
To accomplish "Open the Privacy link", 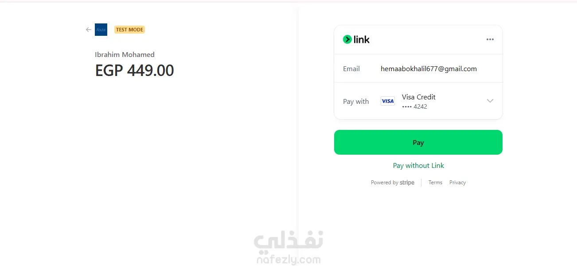I will pos(457,182).
